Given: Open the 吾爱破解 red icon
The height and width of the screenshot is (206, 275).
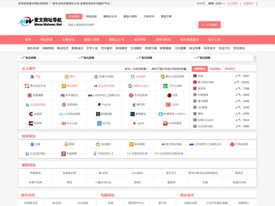Looking at the screenshot, I should (29, 95).
